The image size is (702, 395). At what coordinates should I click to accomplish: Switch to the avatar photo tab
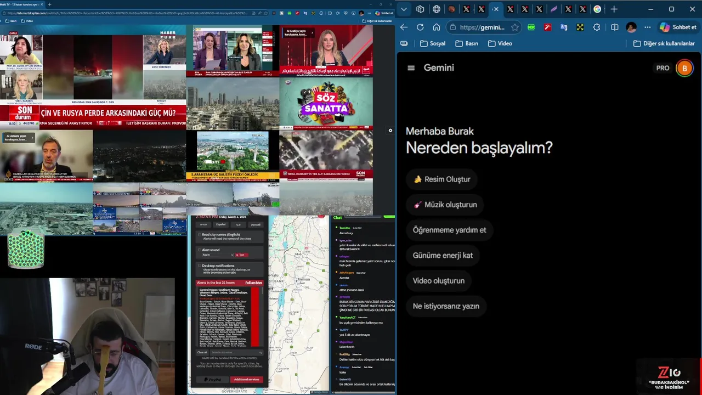451,9
